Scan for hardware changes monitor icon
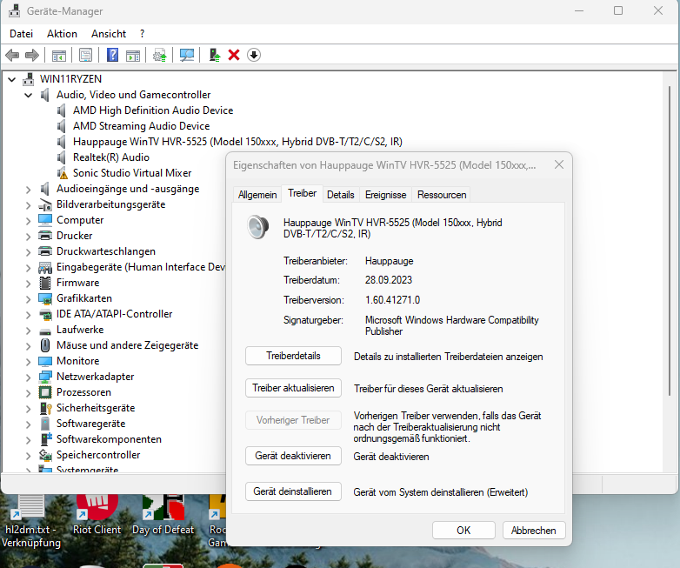This screenshot has height=568, width=680. tap(186, 55)
